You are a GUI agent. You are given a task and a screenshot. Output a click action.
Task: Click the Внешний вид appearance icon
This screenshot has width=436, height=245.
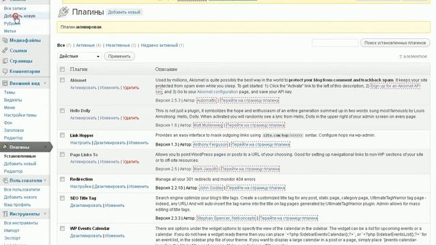coord(5,83)
